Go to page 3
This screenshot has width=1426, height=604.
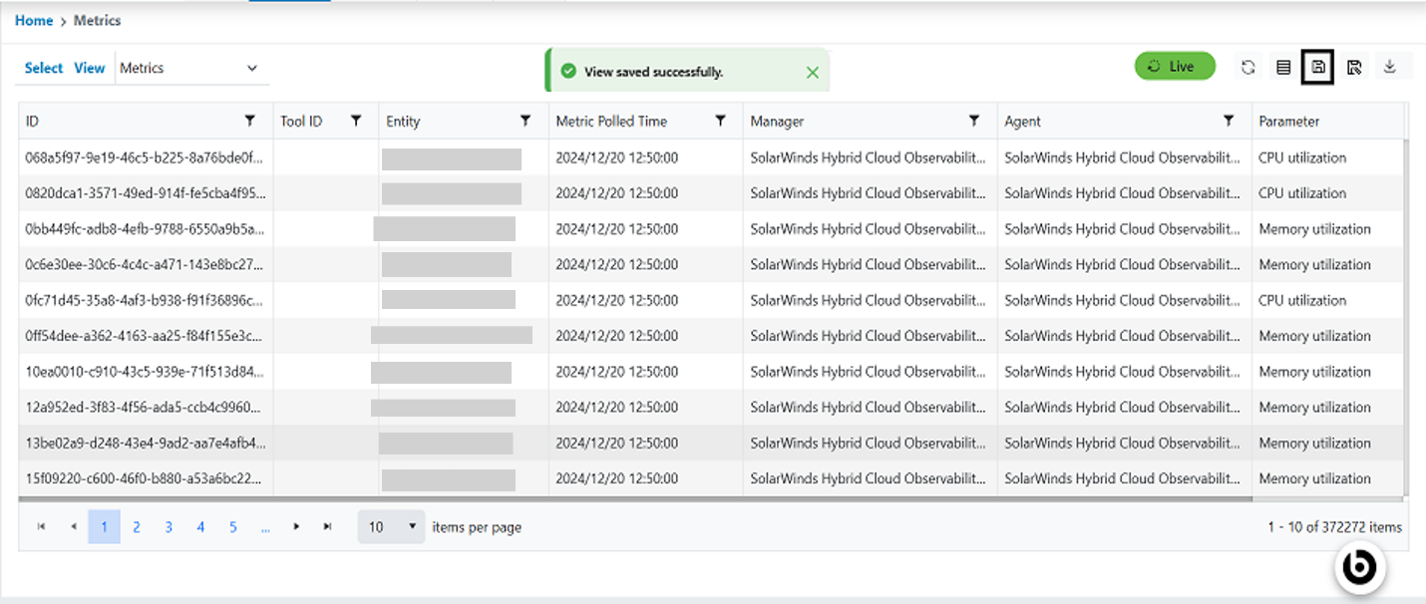click(169, 527)
